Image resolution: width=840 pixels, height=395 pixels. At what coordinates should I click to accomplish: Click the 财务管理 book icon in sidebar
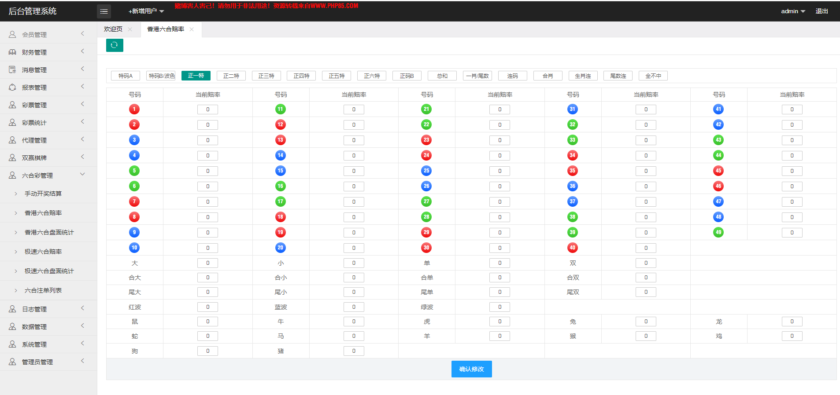pos(12,52)
